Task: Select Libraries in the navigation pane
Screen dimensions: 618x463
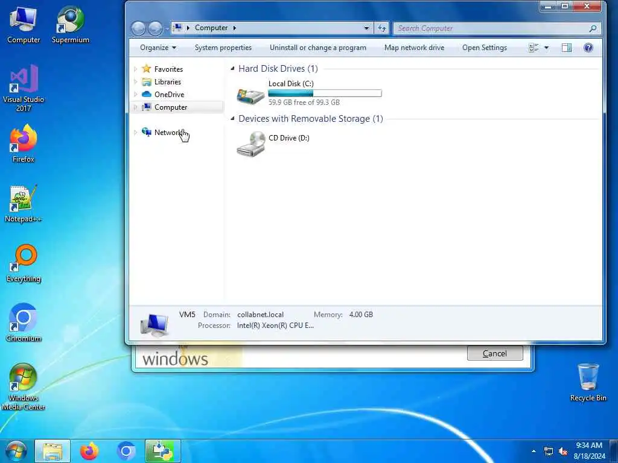Action: 168,82
